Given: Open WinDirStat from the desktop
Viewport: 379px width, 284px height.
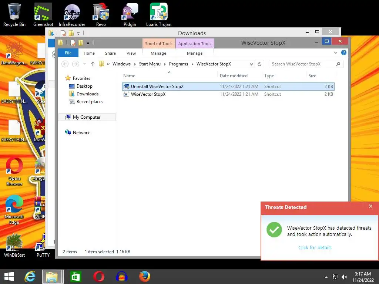Looking at the screenshot, I should pyautogui.click(x=14, y=245).
